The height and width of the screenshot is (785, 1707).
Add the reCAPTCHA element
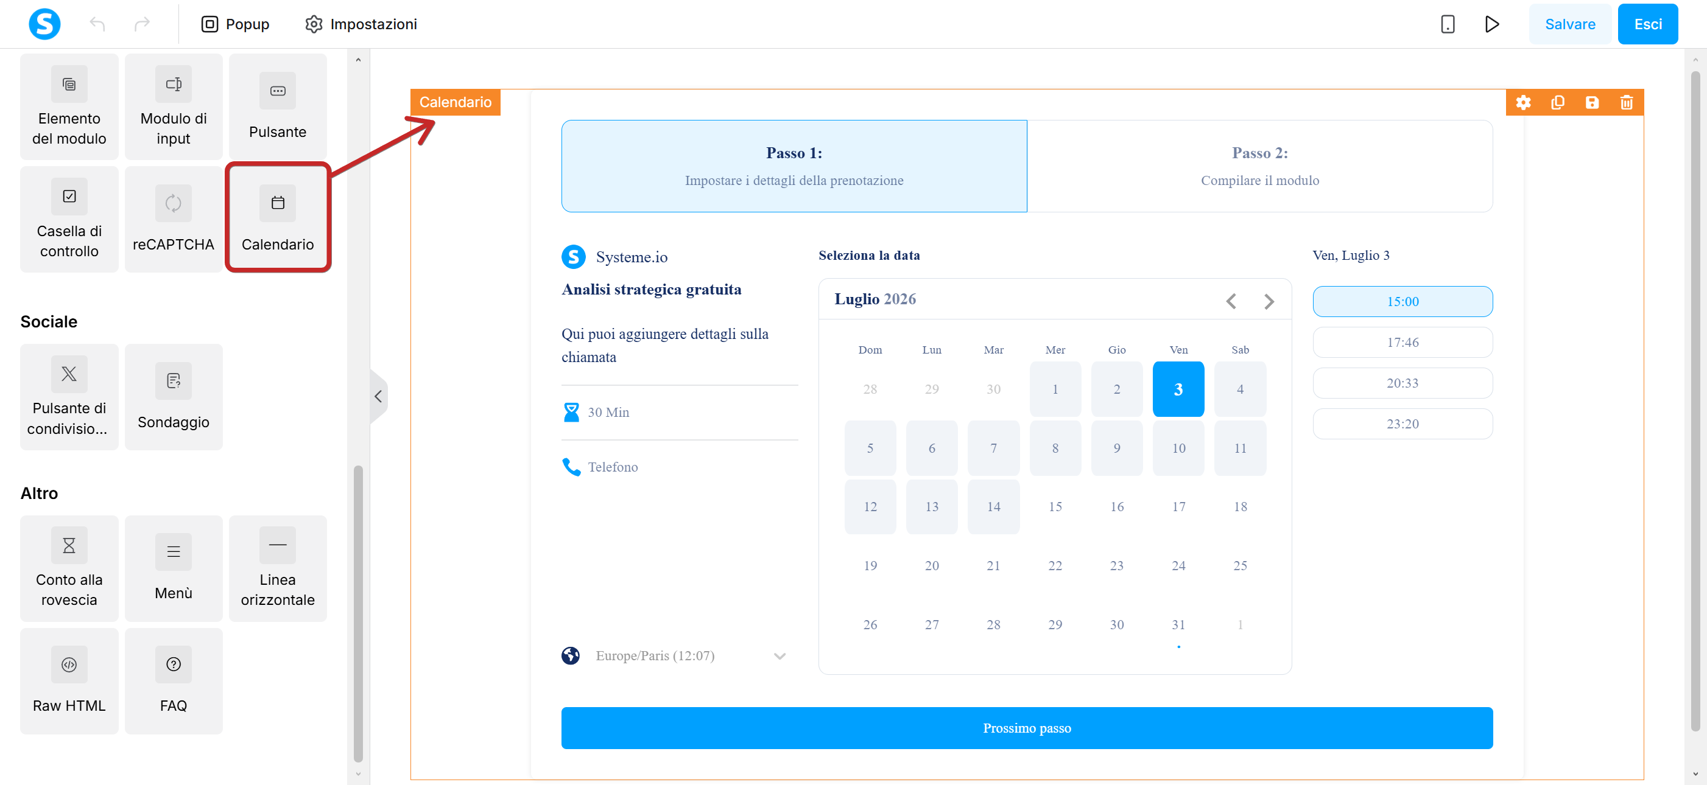click(174, 219)
